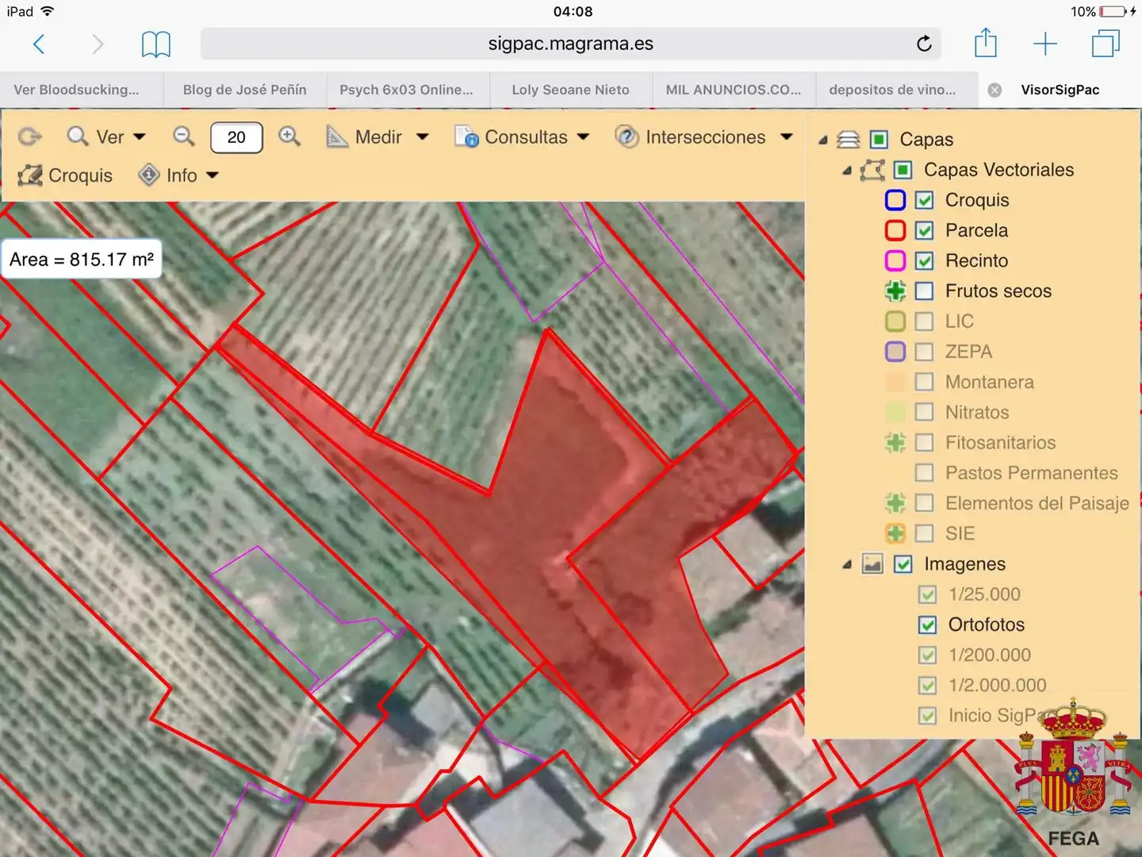Click the zoom level field showing 20

(x=236, y=137)
